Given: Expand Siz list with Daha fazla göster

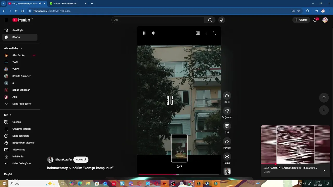Looking at the screenshot, I should pos(20,164).
